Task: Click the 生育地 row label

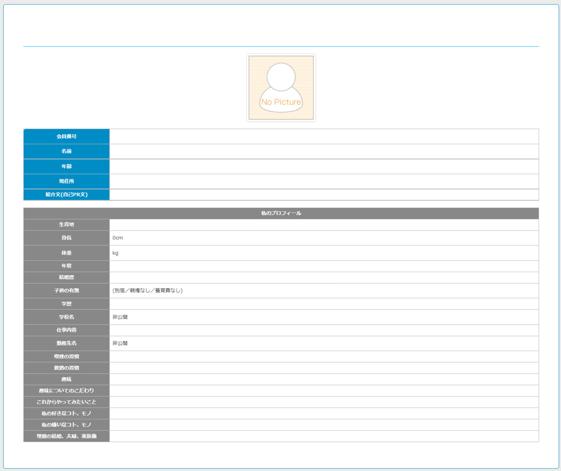Action: point(66,225)
